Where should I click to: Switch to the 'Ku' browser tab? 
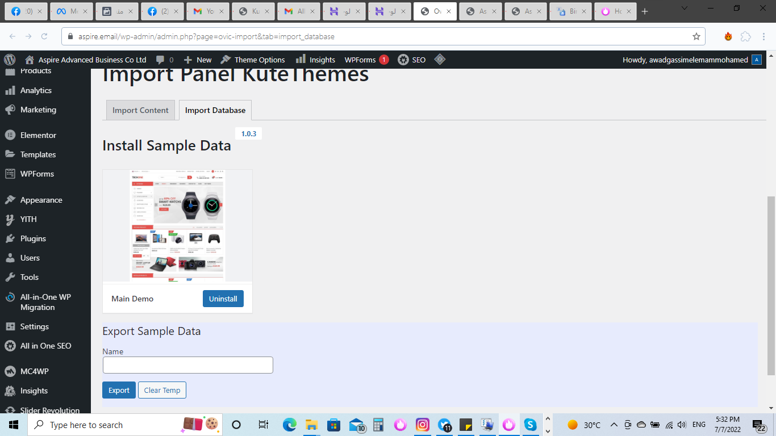click(253, 11)
